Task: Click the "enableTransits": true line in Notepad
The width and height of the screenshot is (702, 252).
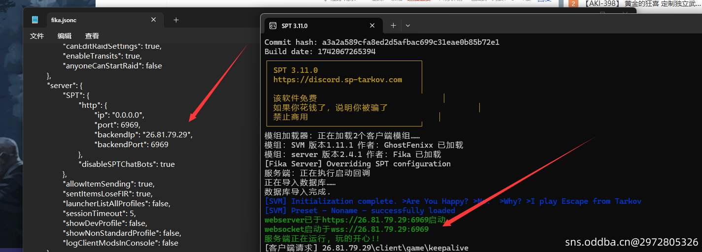Action: coord(102,56)
